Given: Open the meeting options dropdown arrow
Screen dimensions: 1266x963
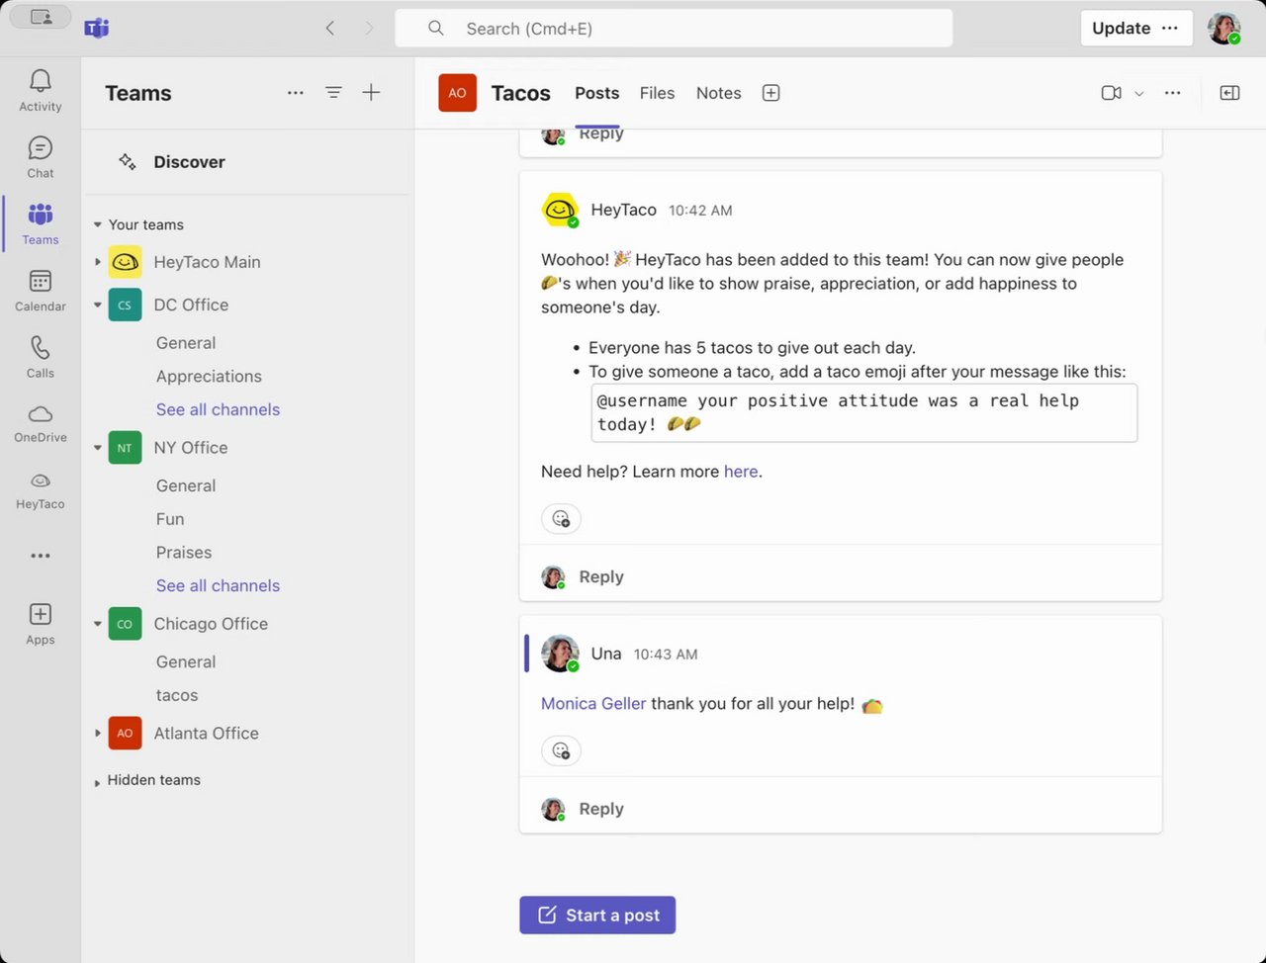Looking at the screenshot, I should pos(1139,94).
